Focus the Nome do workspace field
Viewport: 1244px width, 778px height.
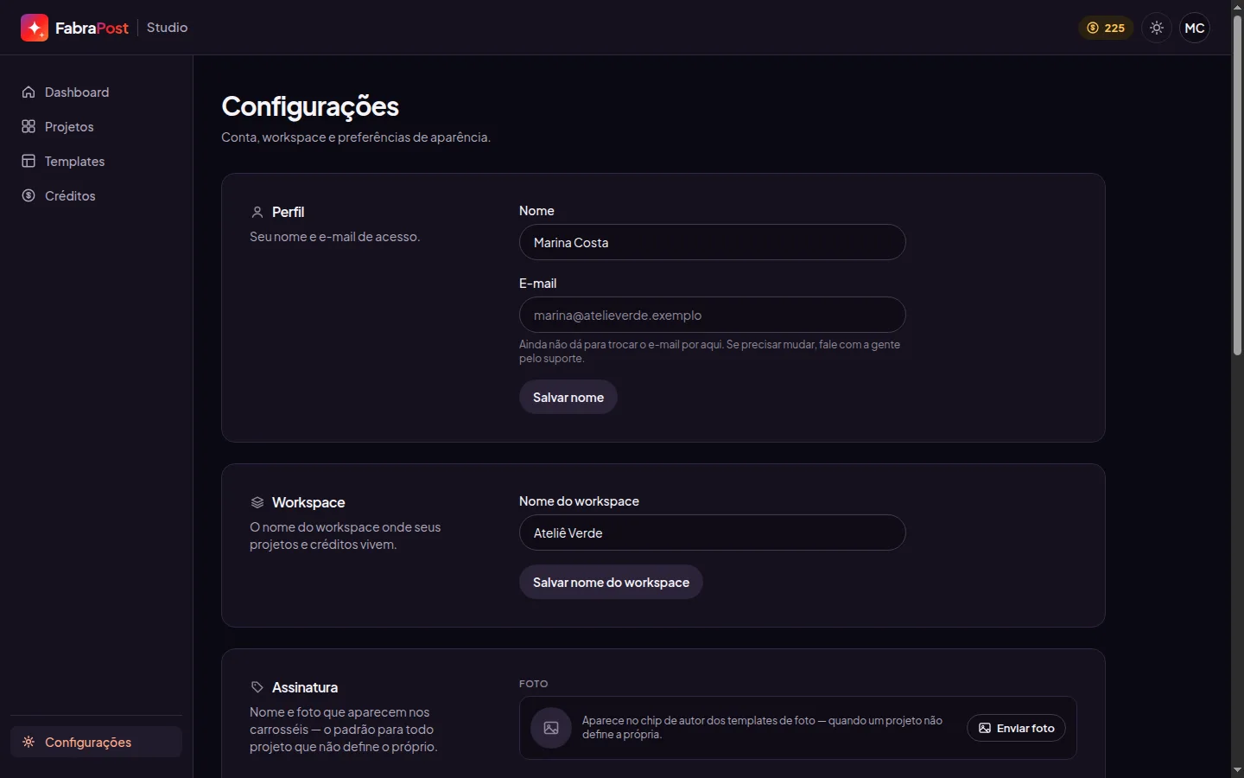tap(712, 532)
